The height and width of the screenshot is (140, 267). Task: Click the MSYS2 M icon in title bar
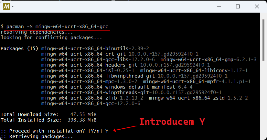click(x=6, y=7)
